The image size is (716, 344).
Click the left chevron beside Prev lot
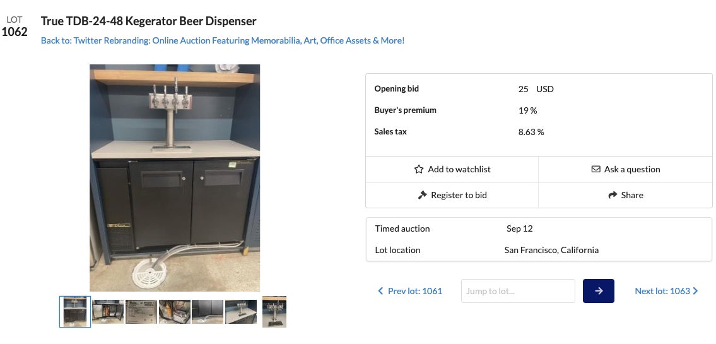pyautogui.click(x=380, y=291)
